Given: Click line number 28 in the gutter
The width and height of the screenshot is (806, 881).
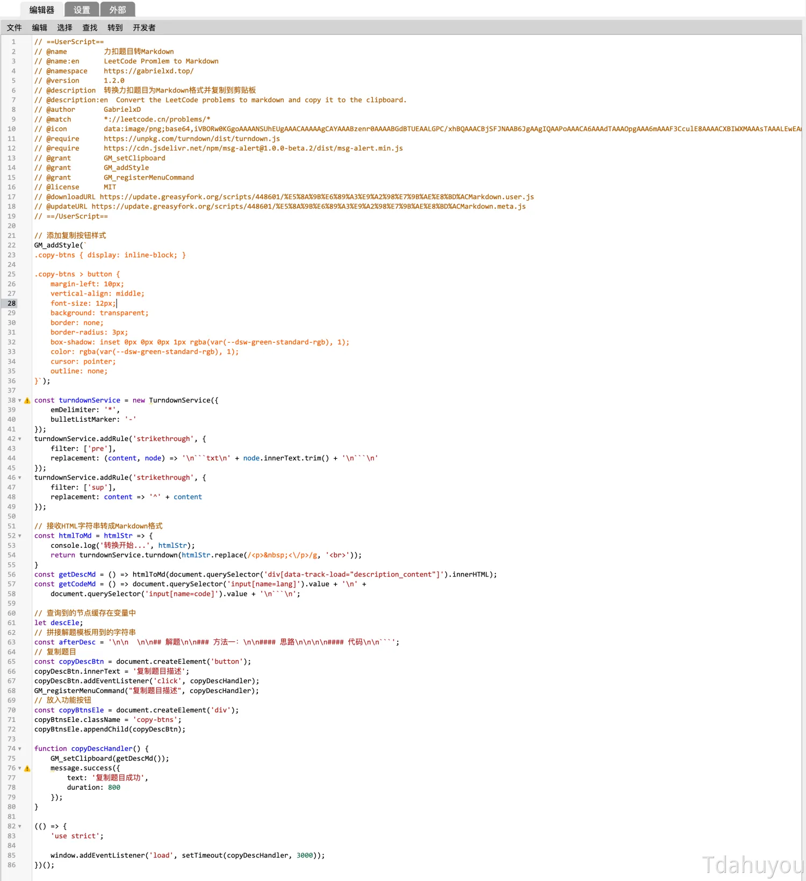Looking at the screenshot, I should click(x=11, y=304).
